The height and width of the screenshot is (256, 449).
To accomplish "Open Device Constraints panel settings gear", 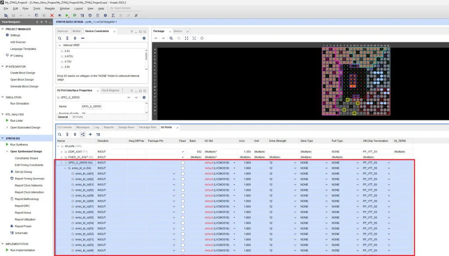I will [144, 38].
